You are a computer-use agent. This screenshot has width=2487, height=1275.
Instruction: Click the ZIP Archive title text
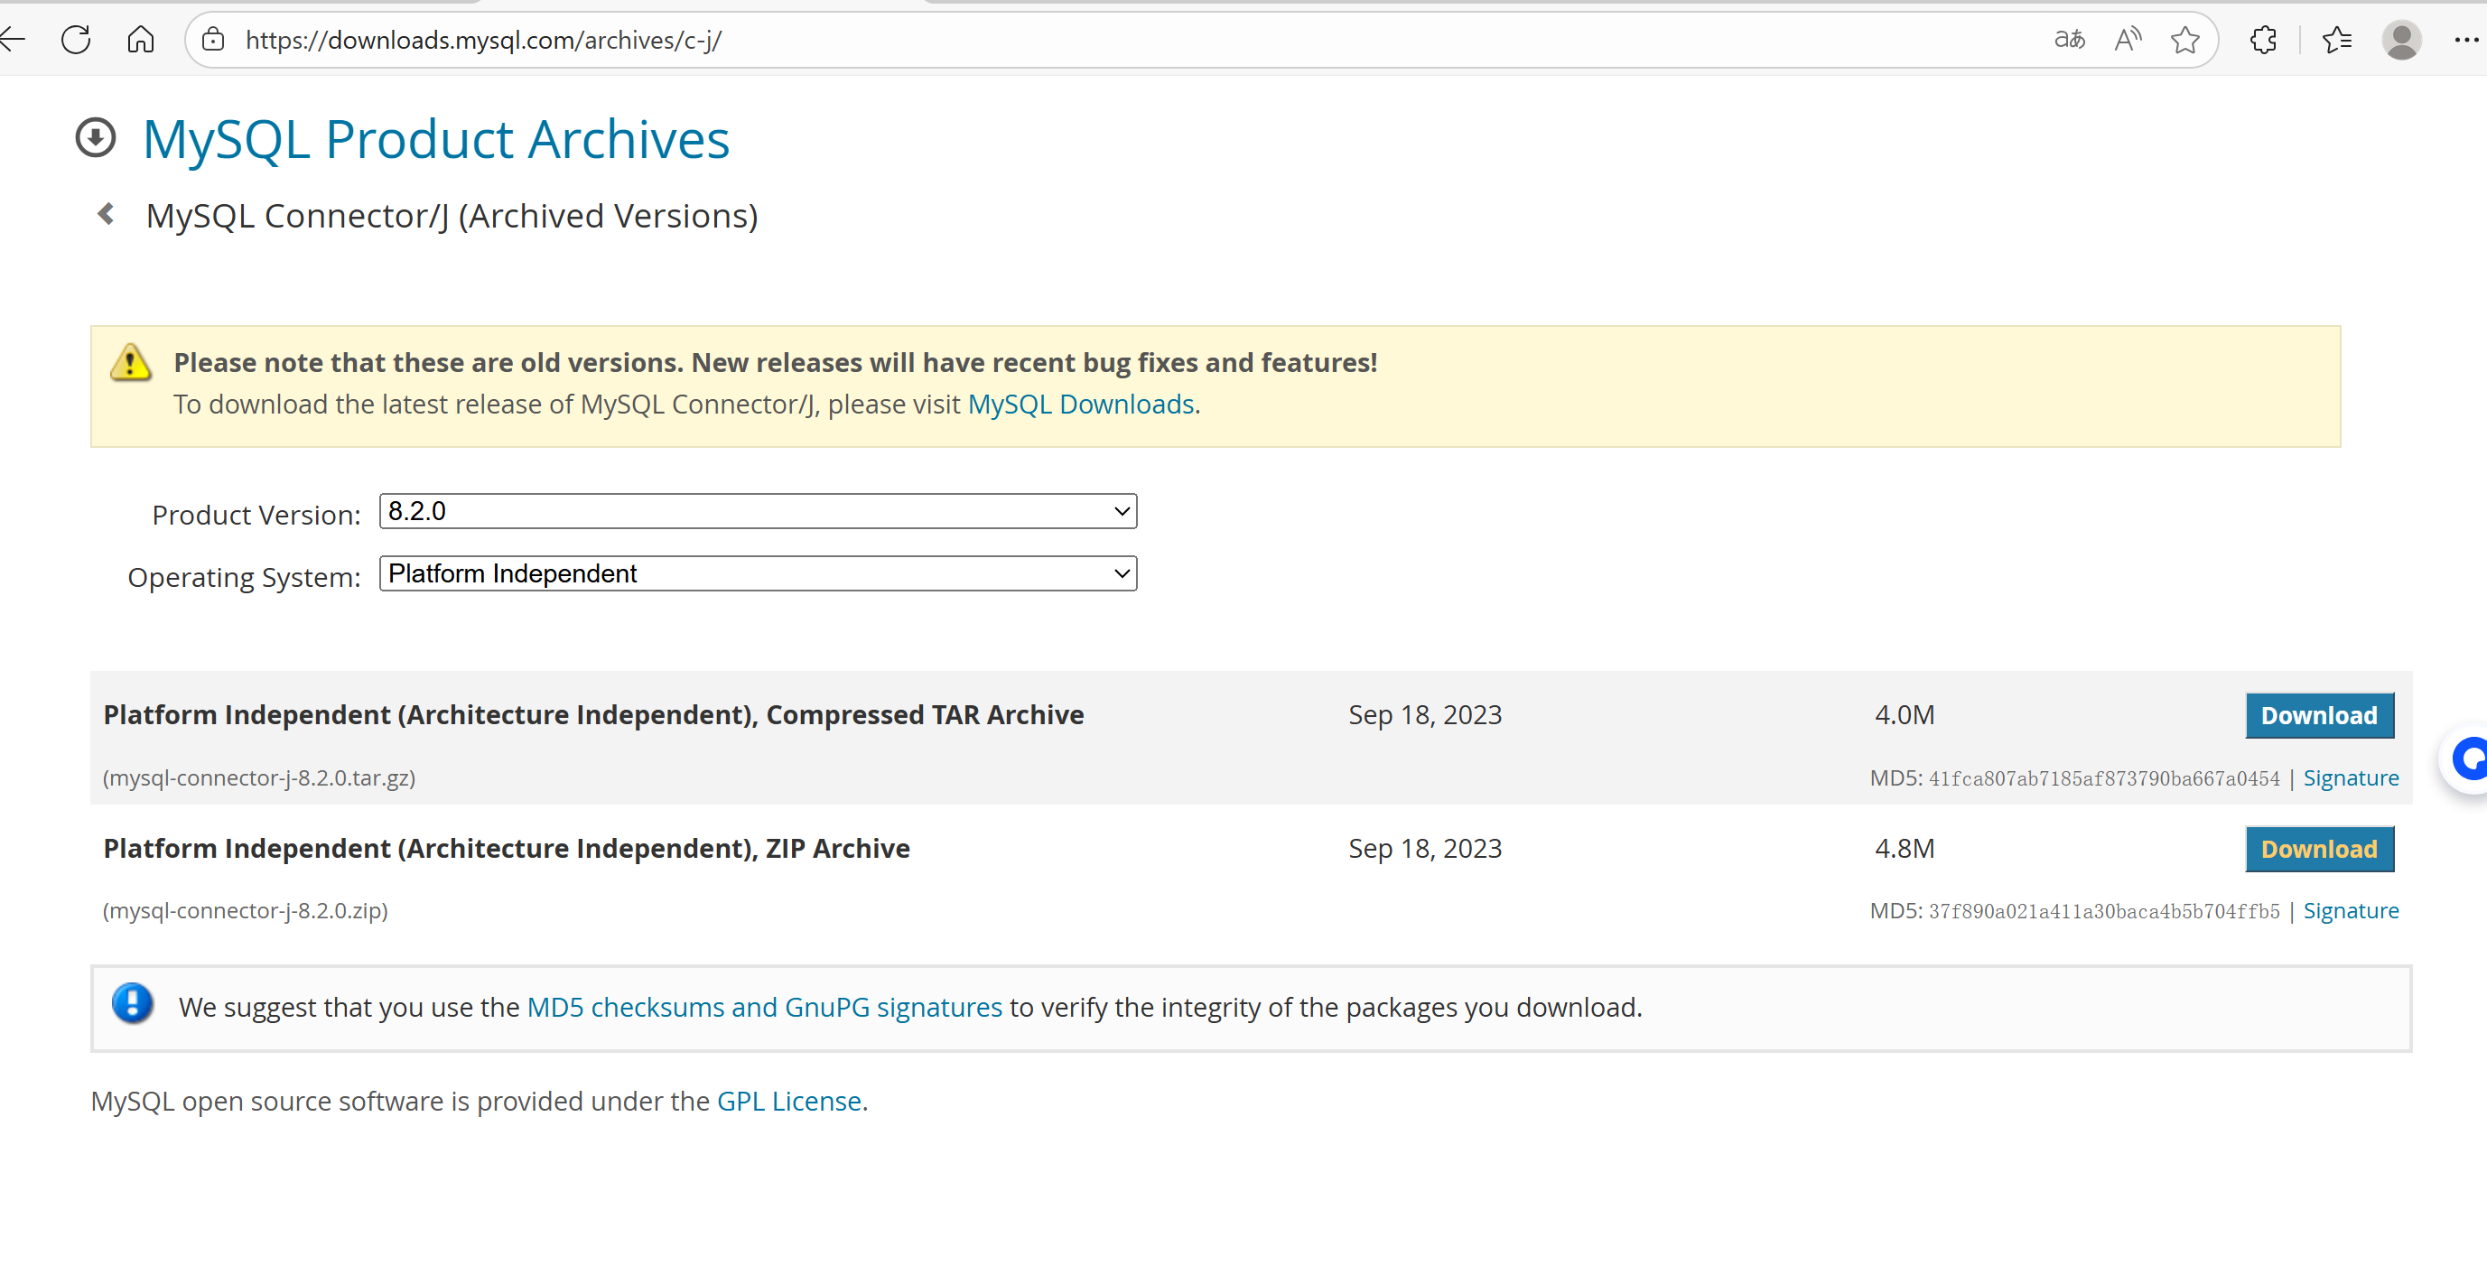(x=507, y=849)
